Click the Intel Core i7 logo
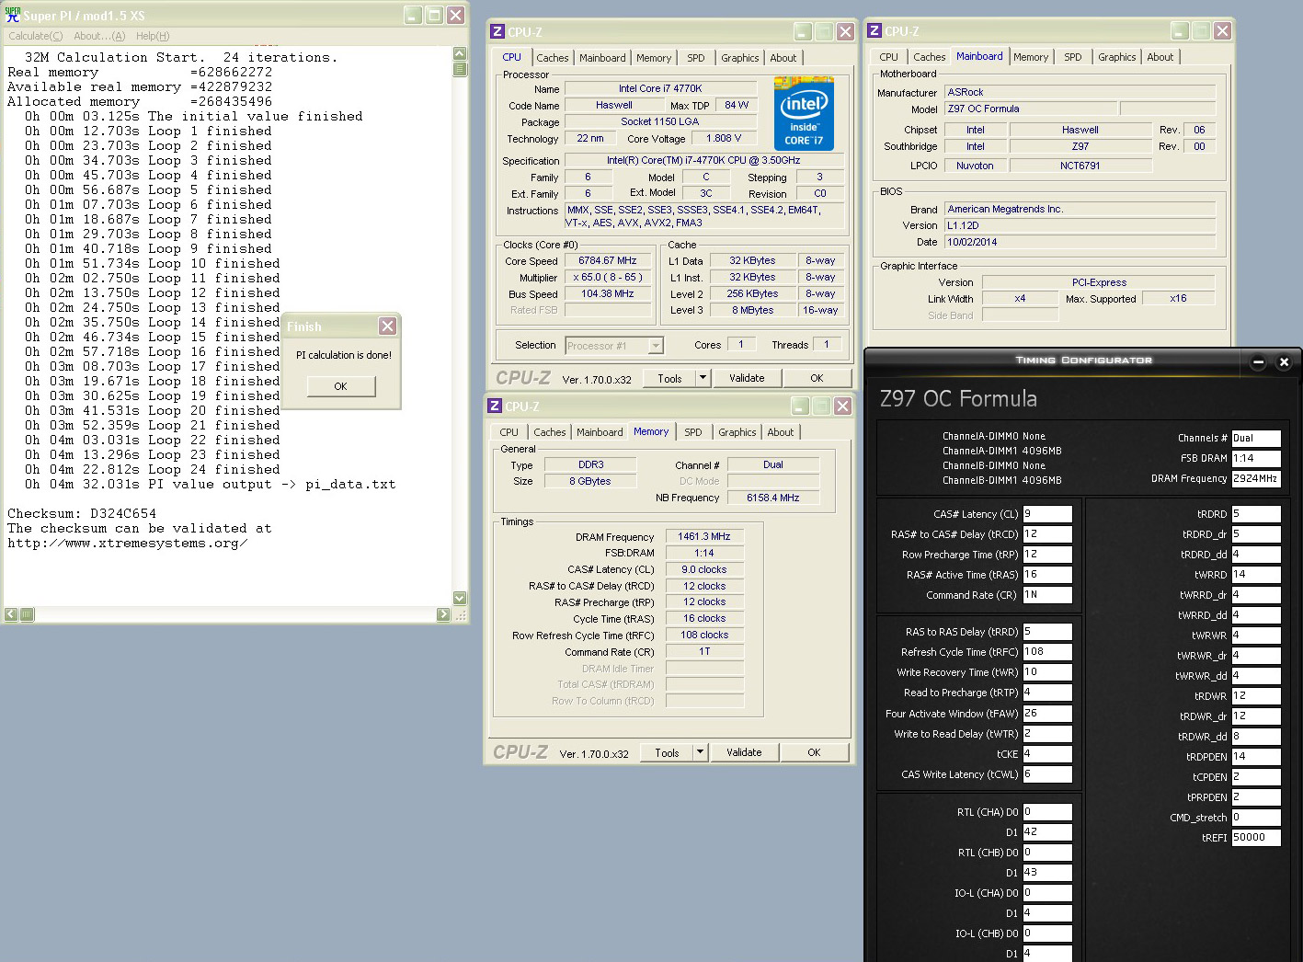The image size is (1303, 962). click(x=804, y=114)
